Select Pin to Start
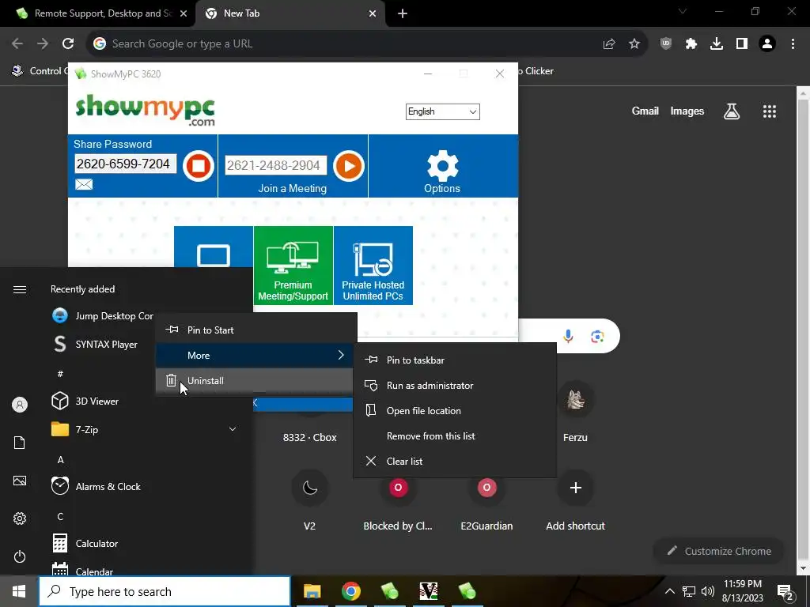Viewport: 810px width, 607px height. (x=255, y=330)
